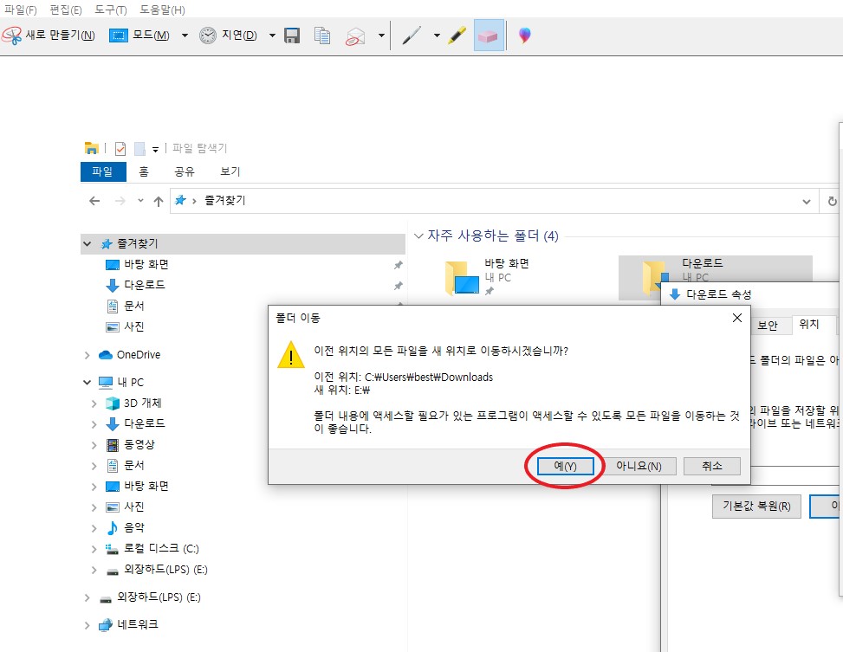
Task: Select the Eraser tool
Action: [489, 36]
